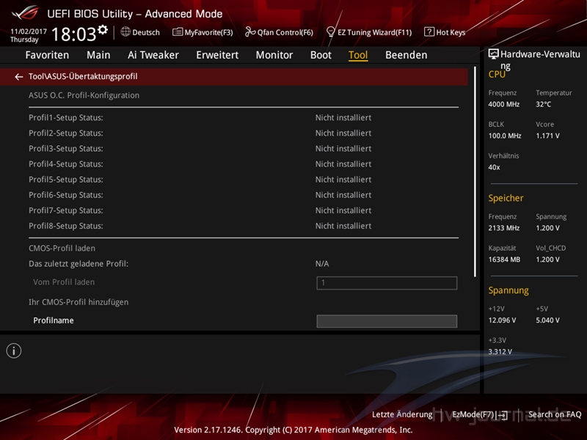Select the Tool tab

pyautogui.click(x=358, y=55)
